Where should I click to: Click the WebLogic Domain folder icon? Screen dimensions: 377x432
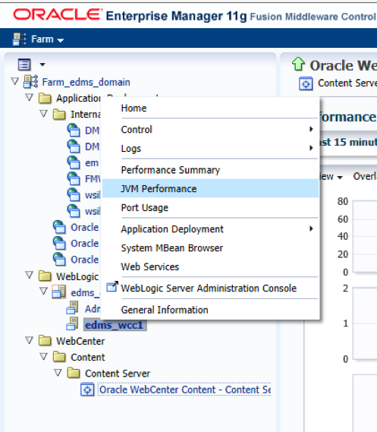45,276
